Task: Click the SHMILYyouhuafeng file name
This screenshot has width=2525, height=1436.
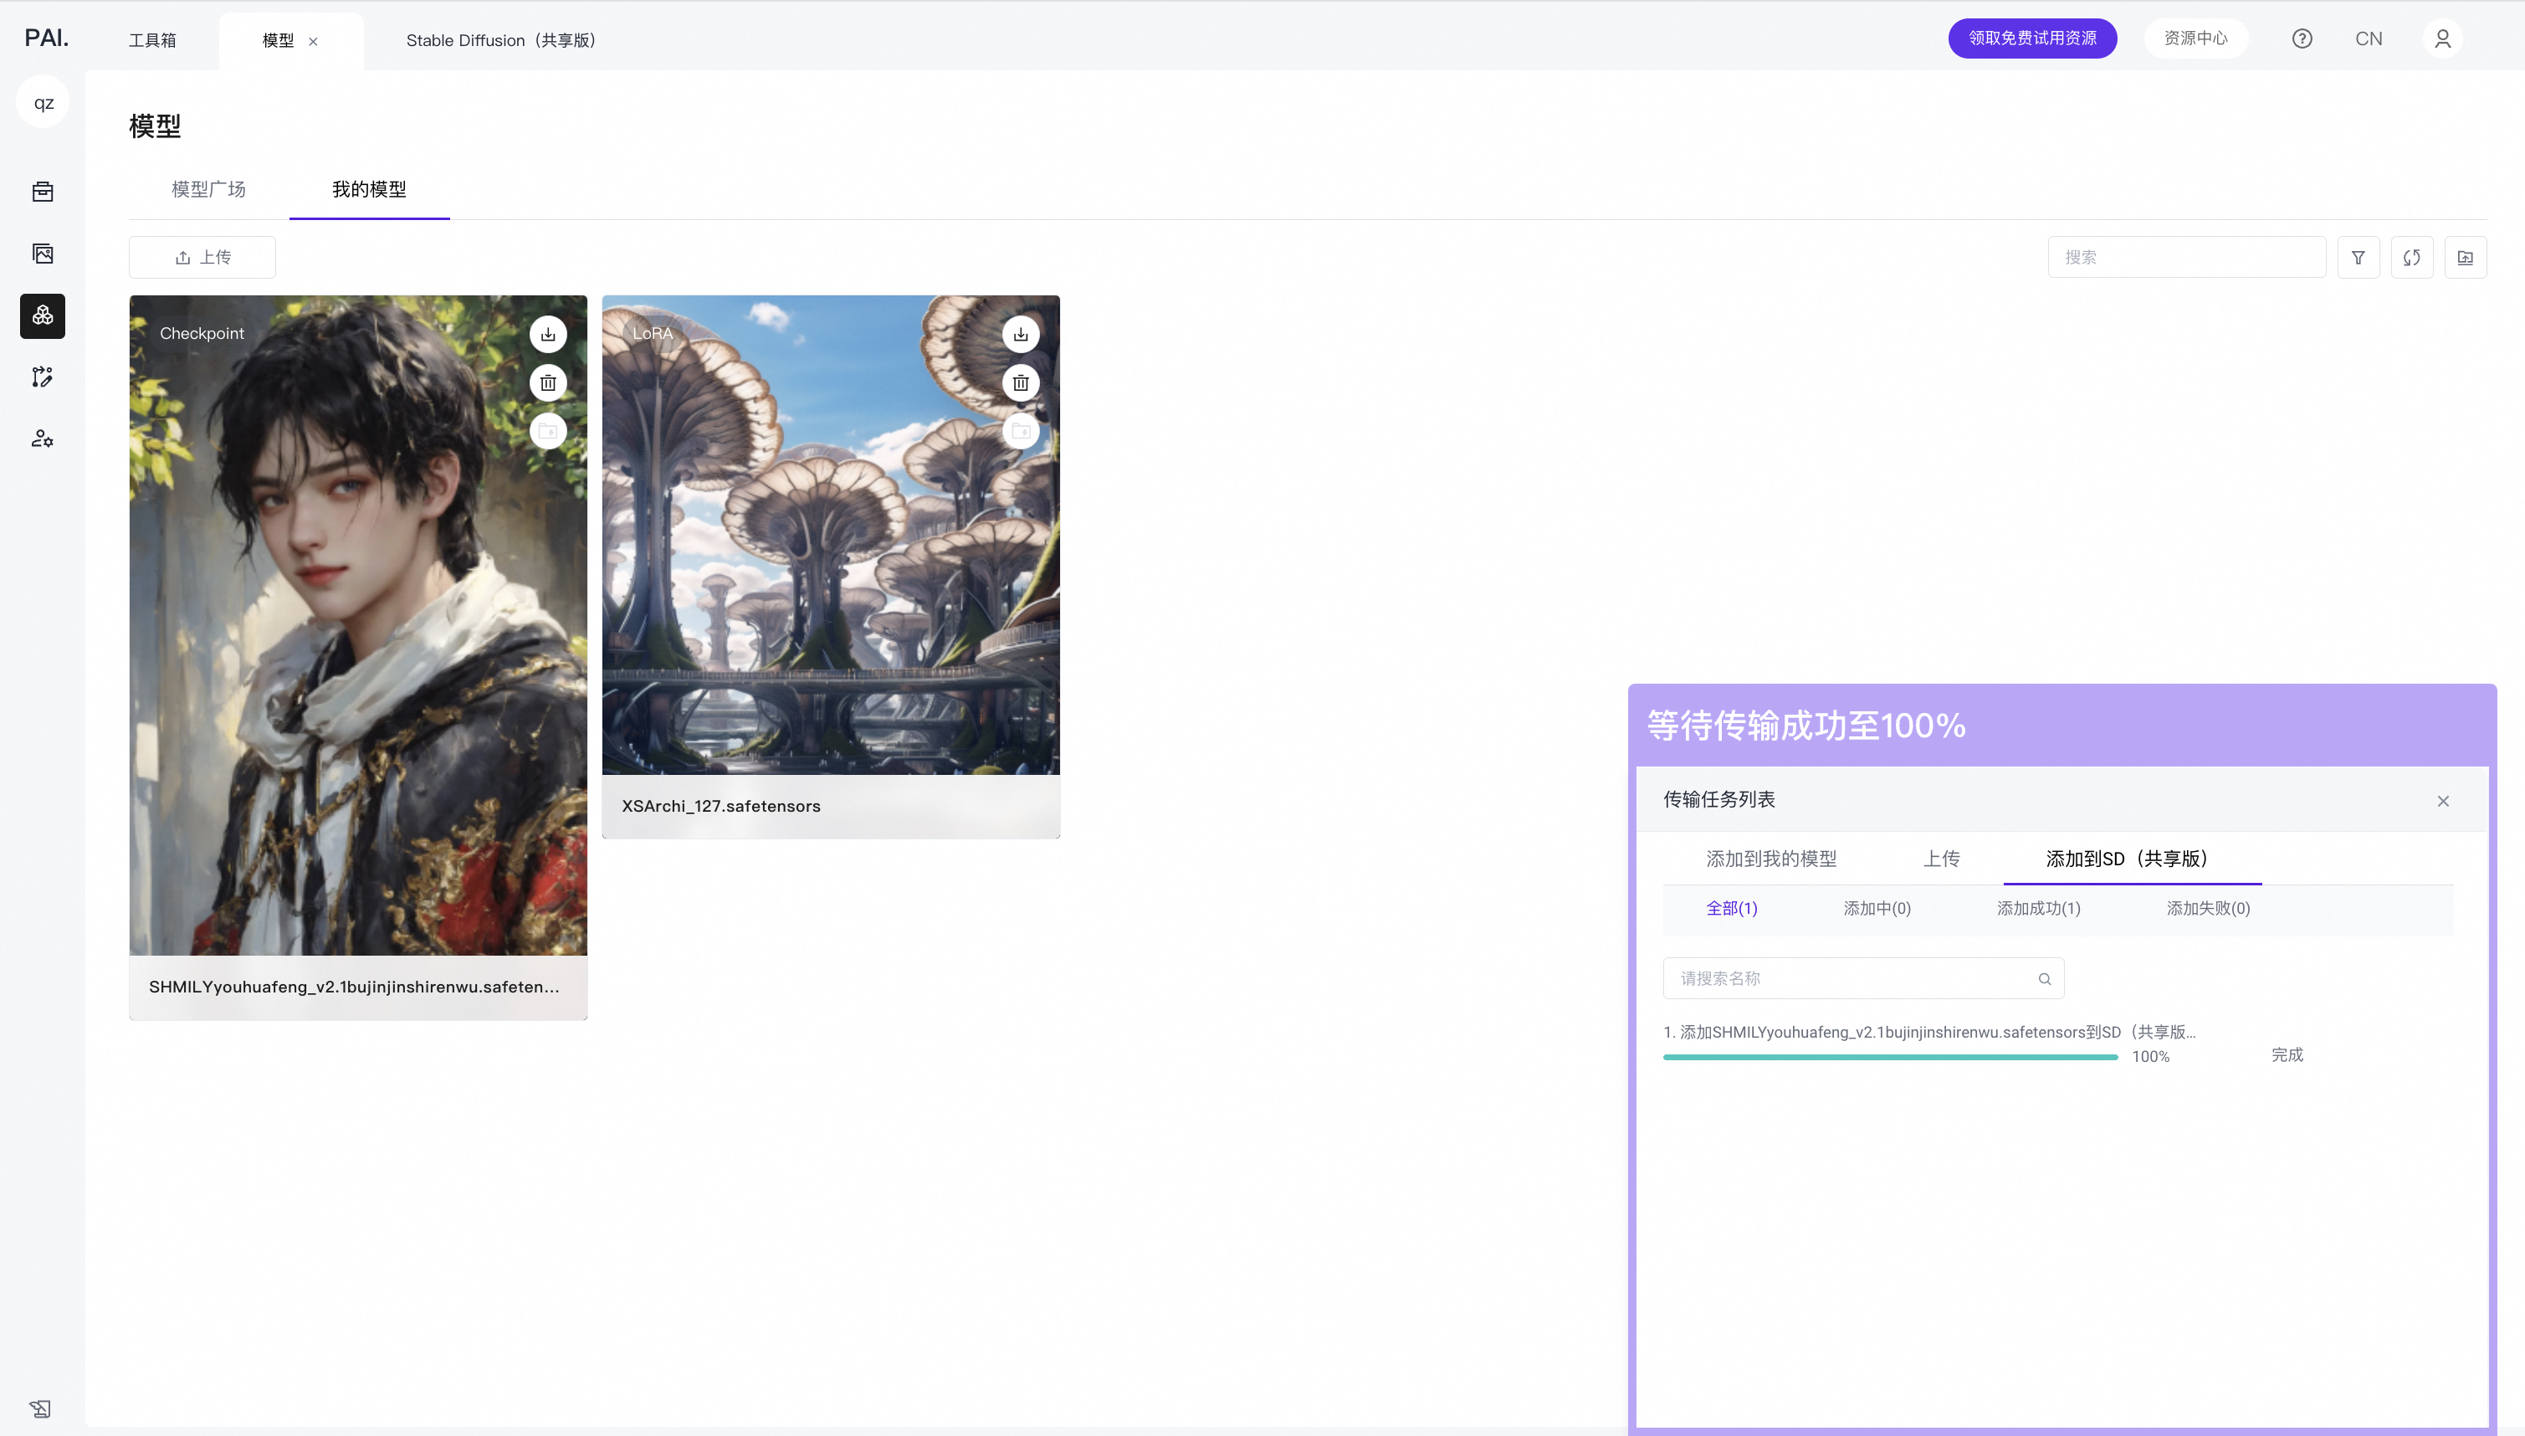Action: 354,987
